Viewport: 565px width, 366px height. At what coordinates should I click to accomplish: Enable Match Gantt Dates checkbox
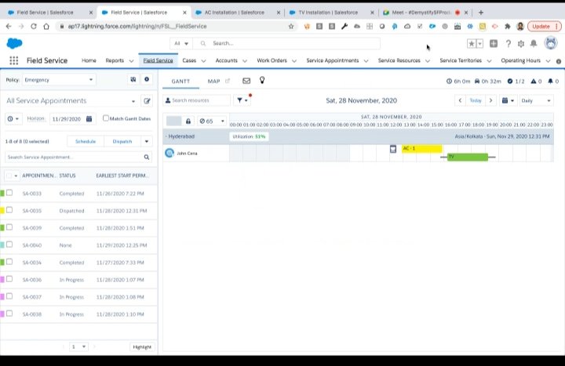[106, 118]
